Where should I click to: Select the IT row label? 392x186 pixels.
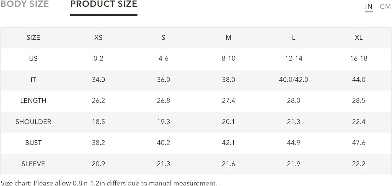(33, 80)
